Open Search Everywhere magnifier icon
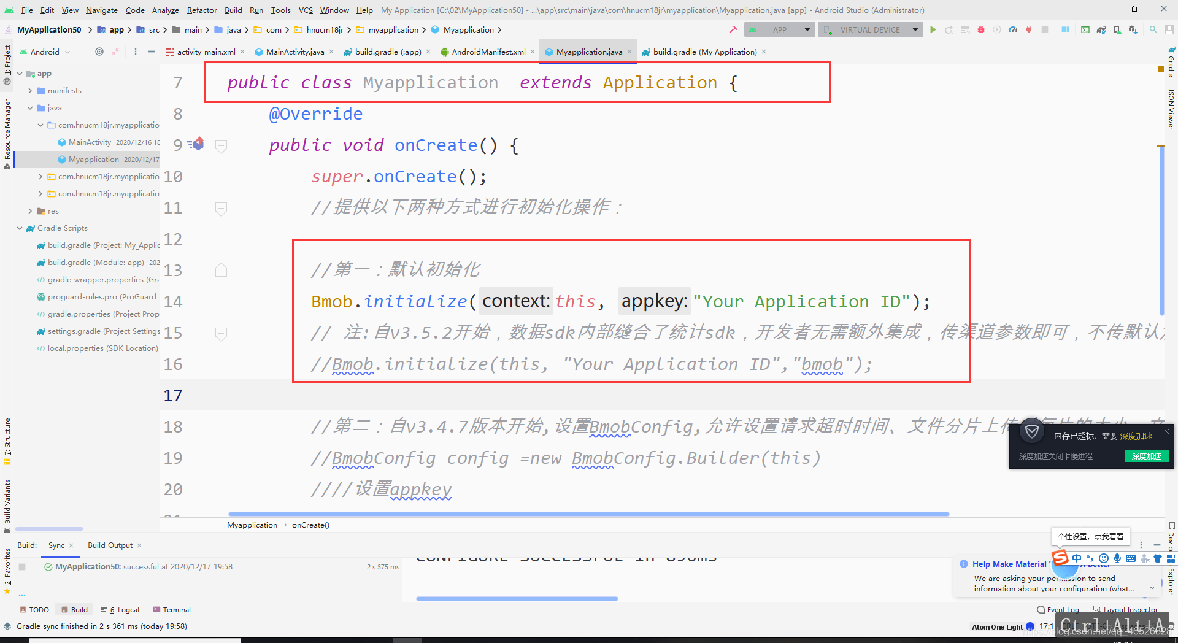Image resolution: width=1178 pixels, height=643 pixels. pyautogui.click(x=1152, y=29)
